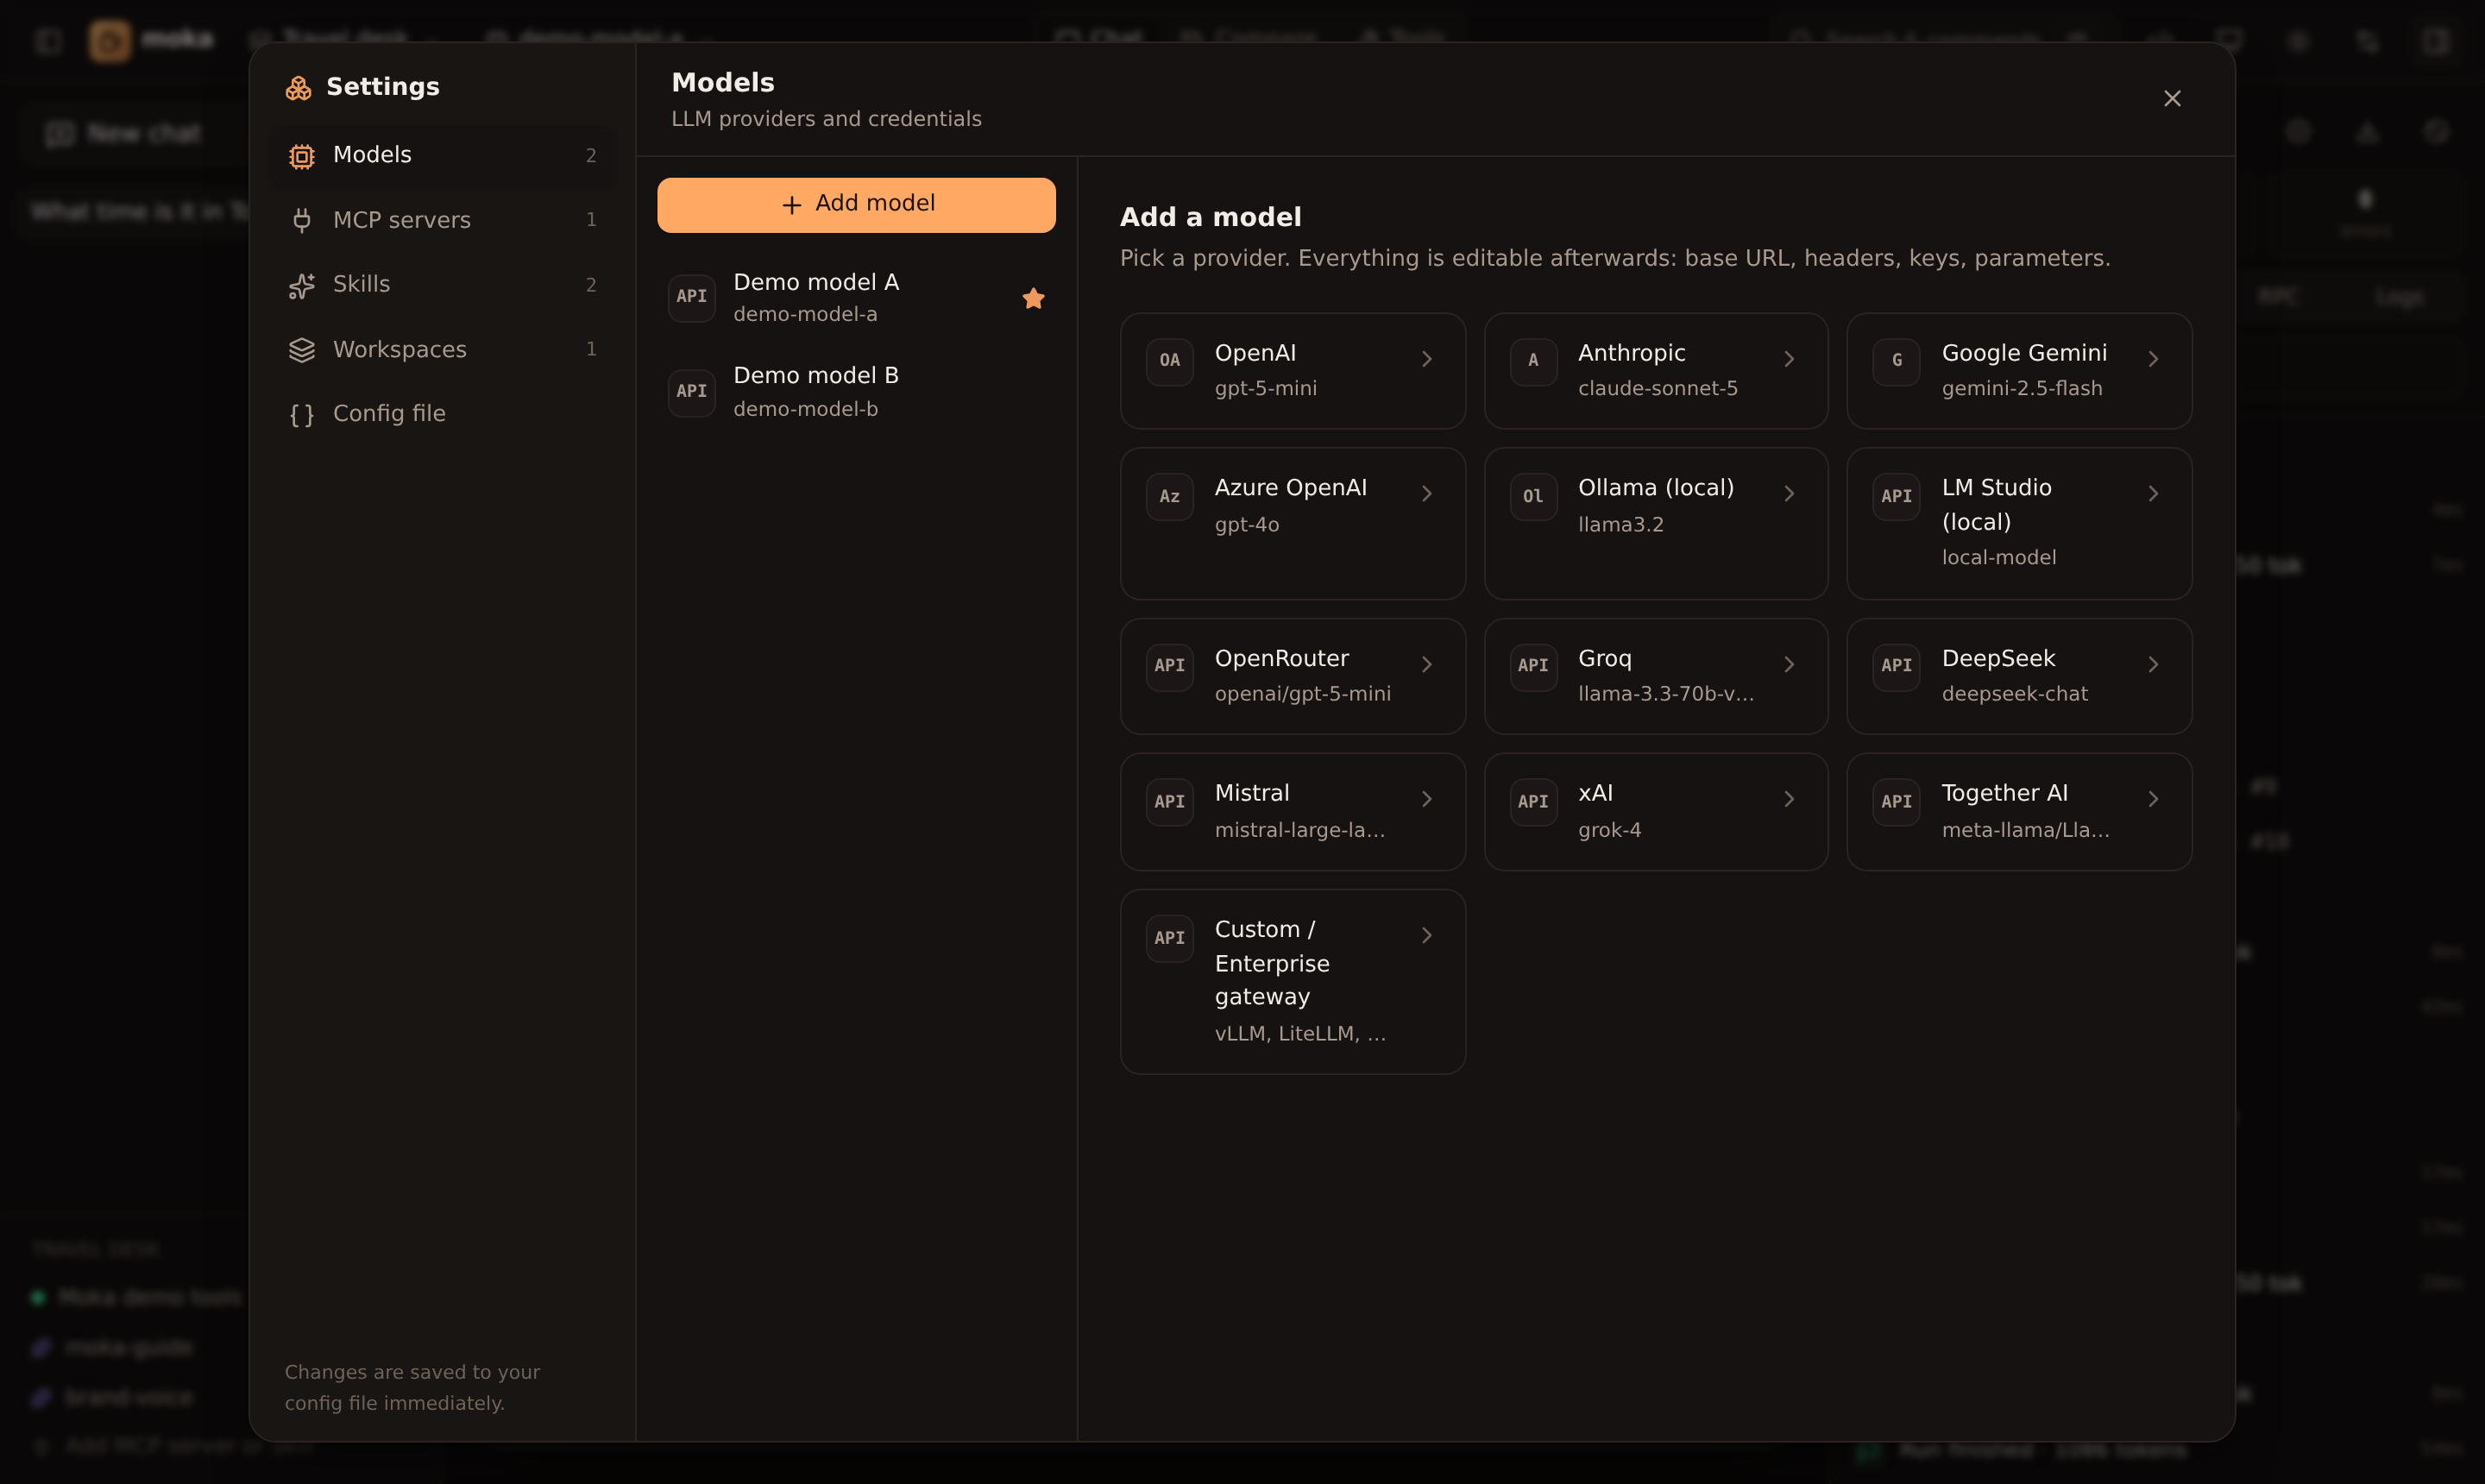Click the gpt-5-mini model name text
The image size is (2485, 1484).
tap(1265, 389)
